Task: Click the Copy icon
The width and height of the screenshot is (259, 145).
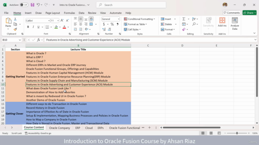Action: pyautogui.click(x=15, y=24)
